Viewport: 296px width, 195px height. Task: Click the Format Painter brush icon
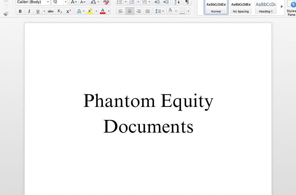pos(6,14)
